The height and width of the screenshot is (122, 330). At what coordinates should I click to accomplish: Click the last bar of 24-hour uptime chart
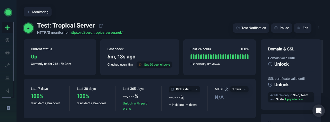pyautogui.click(x=247, y=57)
